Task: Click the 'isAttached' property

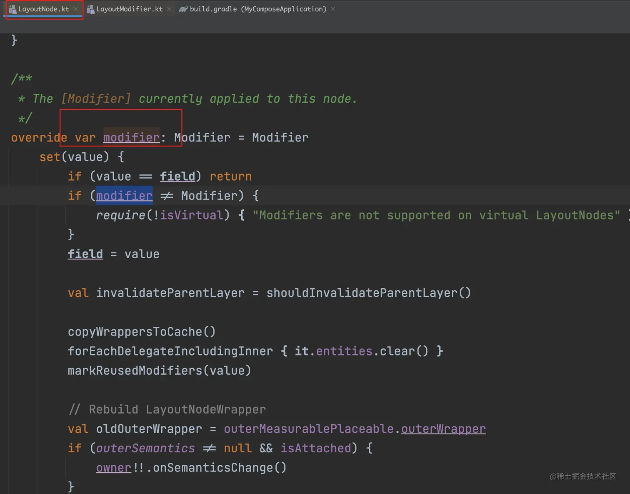Action: pyautogui.click(x=316, y=448)
